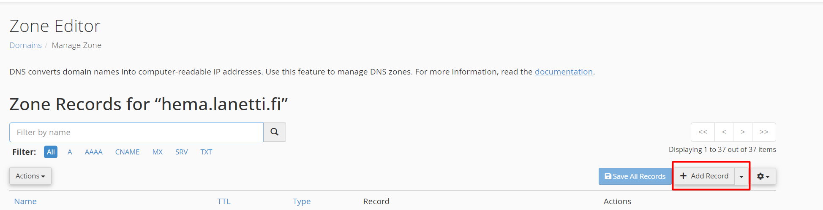The width and height of the screenshot is (823, 210).
Task: Filter records by A type
Action: (x=70, y=152)
